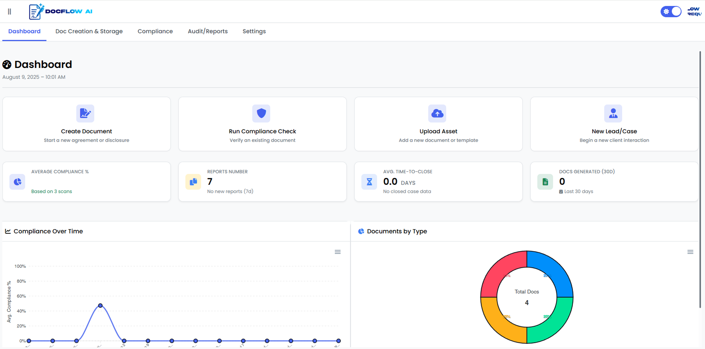Image resolution: width=705 pixels, height=349 pixels.
Task: Open the Documents by Type chart menu
Action: pyautogui.click(x=690, y=252)
